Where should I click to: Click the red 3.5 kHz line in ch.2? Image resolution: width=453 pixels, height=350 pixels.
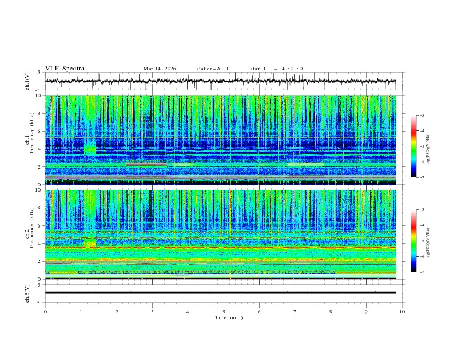point(221,248)
